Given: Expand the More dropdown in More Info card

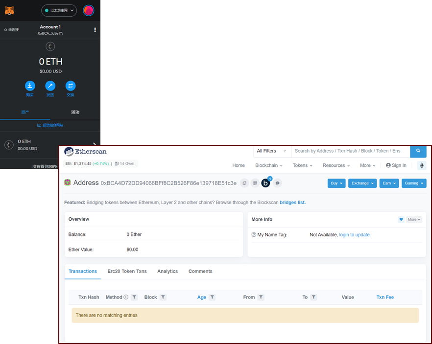Looking at the screenshot, I should (x=414, y=219).
